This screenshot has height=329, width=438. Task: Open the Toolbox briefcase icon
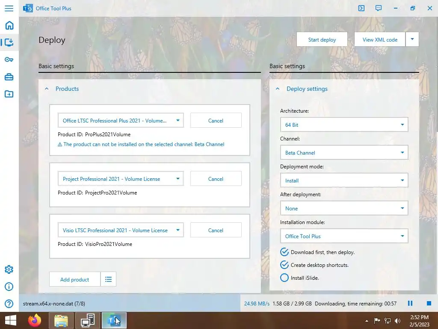[9, 77]
